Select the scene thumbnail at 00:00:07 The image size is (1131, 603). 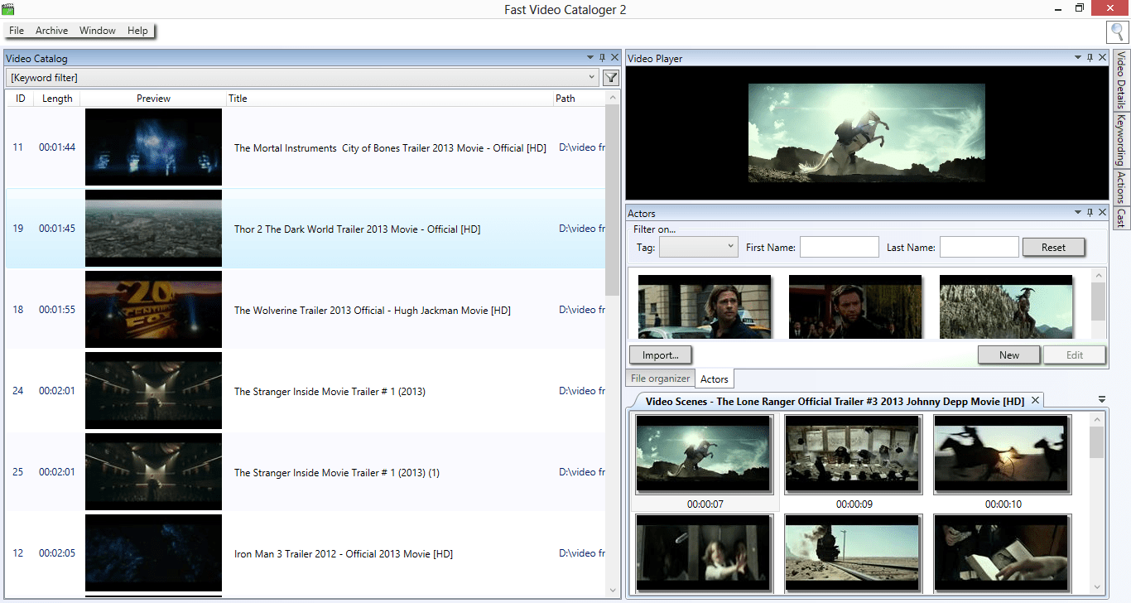(x=705, y=454)
